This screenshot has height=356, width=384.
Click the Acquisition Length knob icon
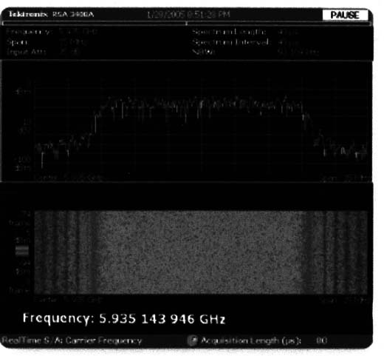click(x=193, y=340)
